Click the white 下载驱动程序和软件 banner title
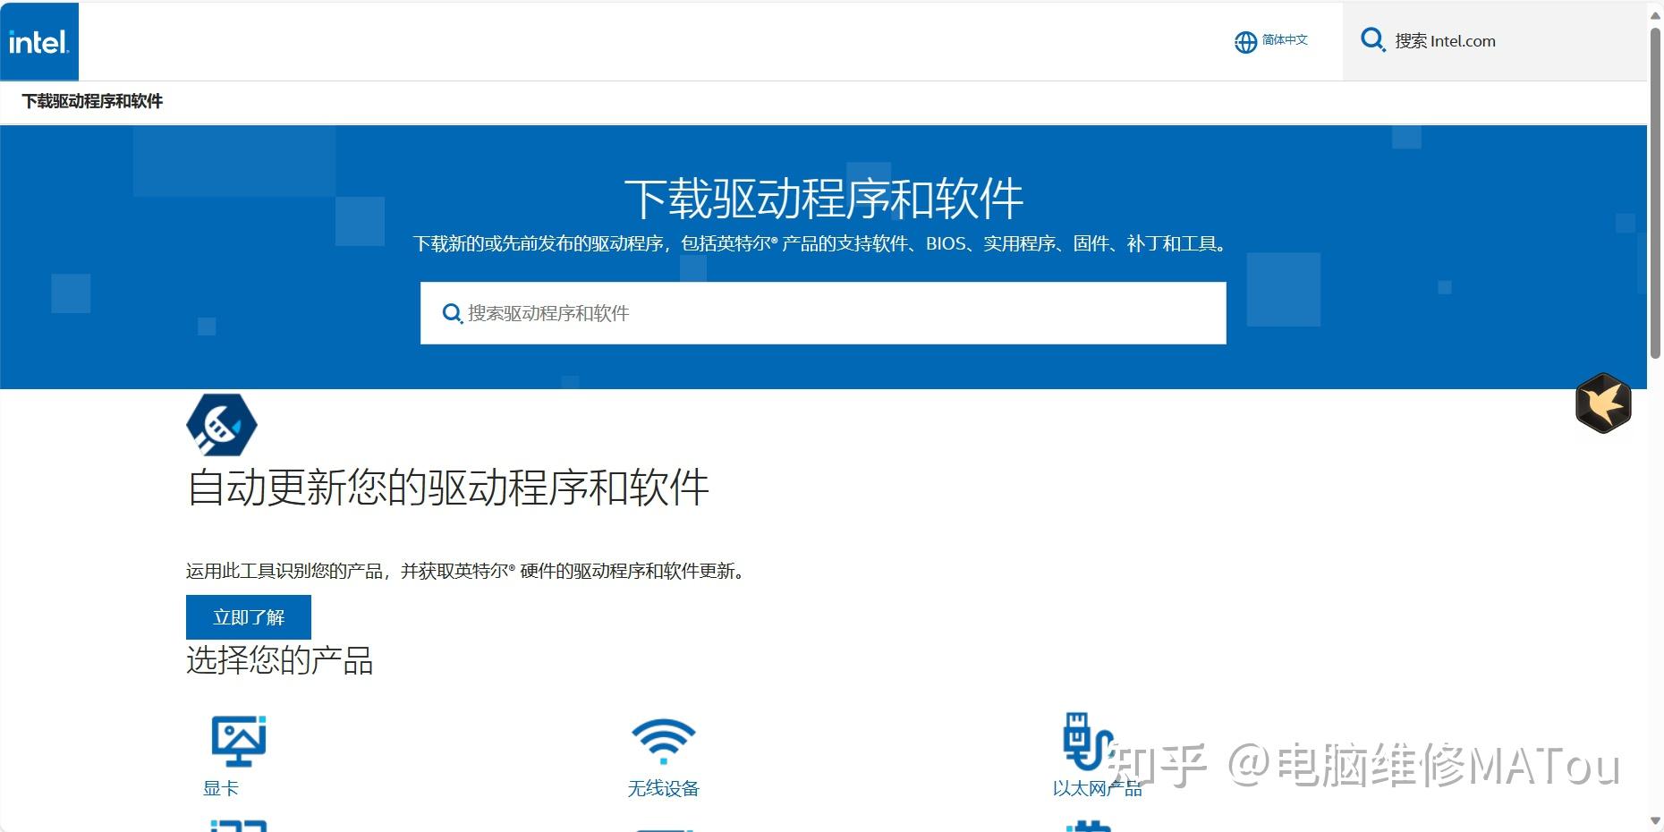Viewport: 1664px width, 832px height. [823, 199]
